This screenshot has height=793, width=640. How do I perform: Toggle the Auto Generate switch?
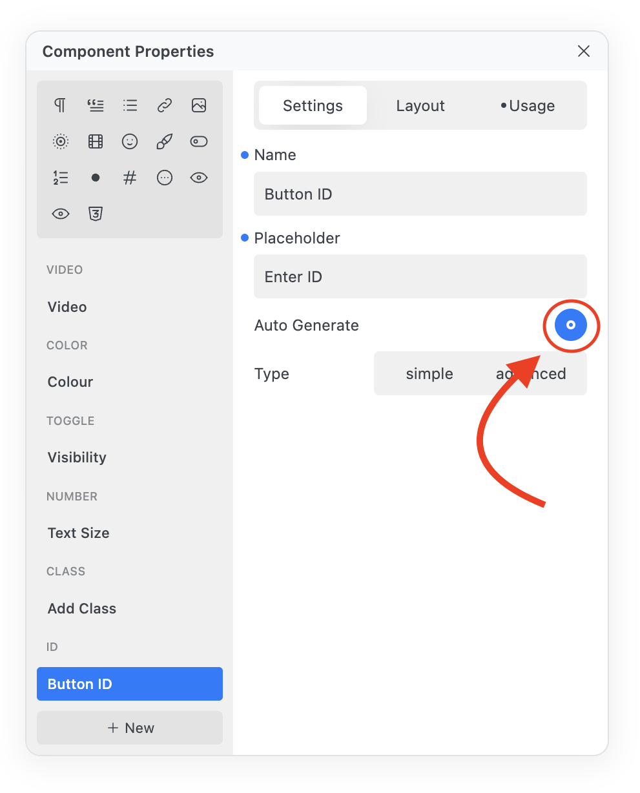571,325
